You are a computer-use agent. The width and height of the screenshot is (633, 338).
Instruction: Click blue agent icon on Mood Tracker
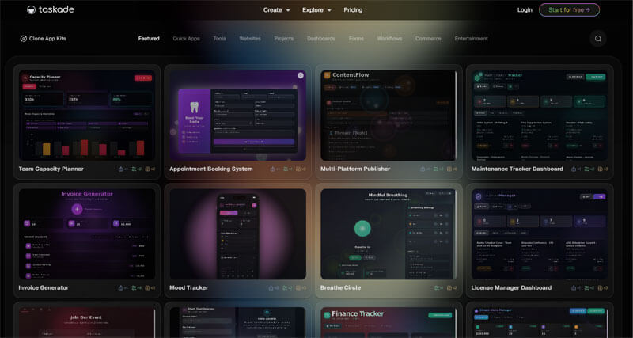tap(271, 288)
